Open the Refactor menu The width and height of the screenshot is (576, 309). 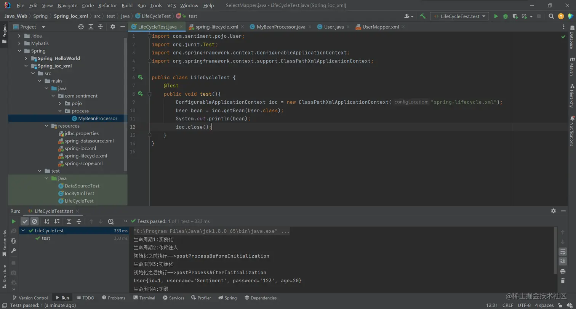click(x=107, y=6)
